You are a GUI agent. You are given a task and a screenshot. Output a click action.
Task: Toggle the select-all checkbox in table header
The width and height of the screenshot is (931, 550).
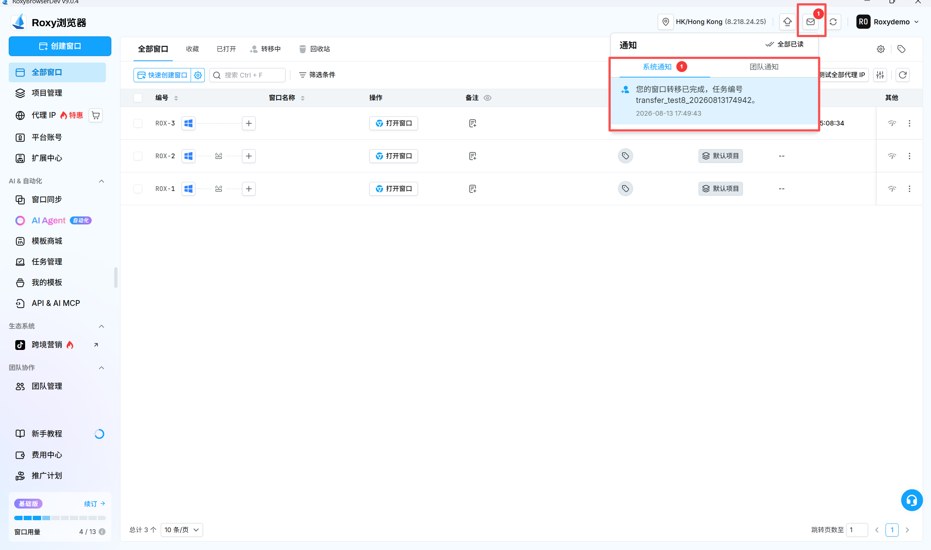pos(138,98)
